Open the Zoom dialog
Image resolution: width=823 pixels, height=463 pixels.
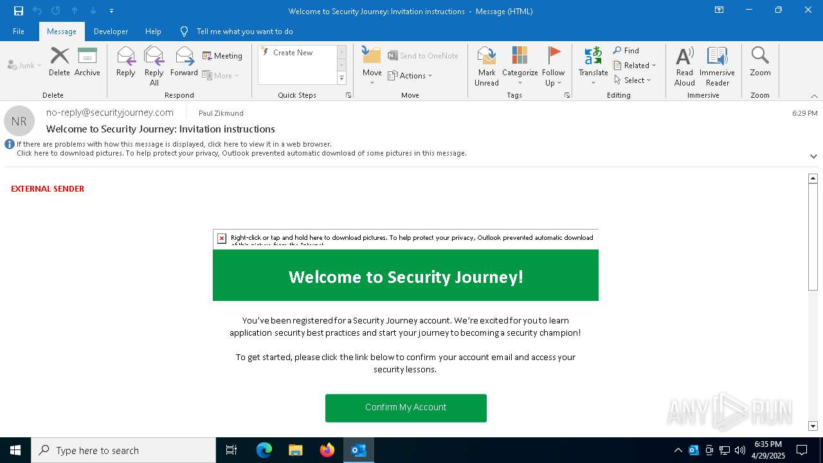click(760, 62)
